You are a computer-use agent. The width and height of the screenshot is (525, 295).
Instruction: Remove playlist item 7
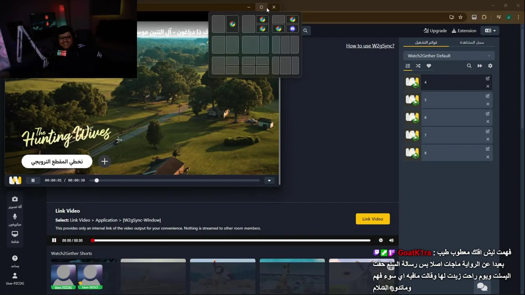[x=488, y=139]
